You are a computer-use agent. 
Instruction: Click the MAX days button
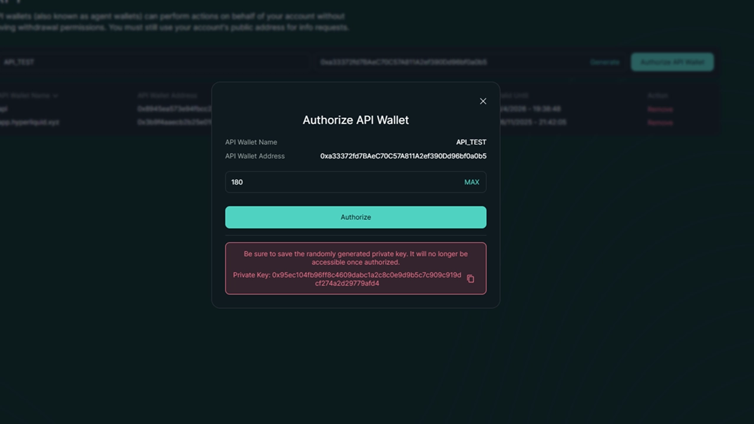pos(471,182)
